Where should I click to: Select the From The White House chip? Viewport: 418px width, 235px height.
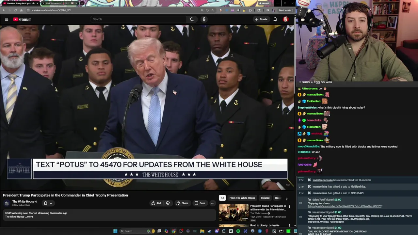pyautogui.click(x=242, y=198)
